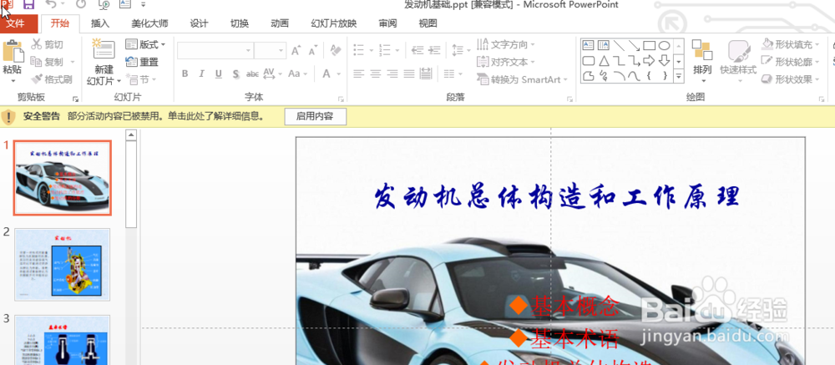835x365 pixels.
Task: Open the Text Direction (文字方向) dropdown
Action: pos(506,44)
